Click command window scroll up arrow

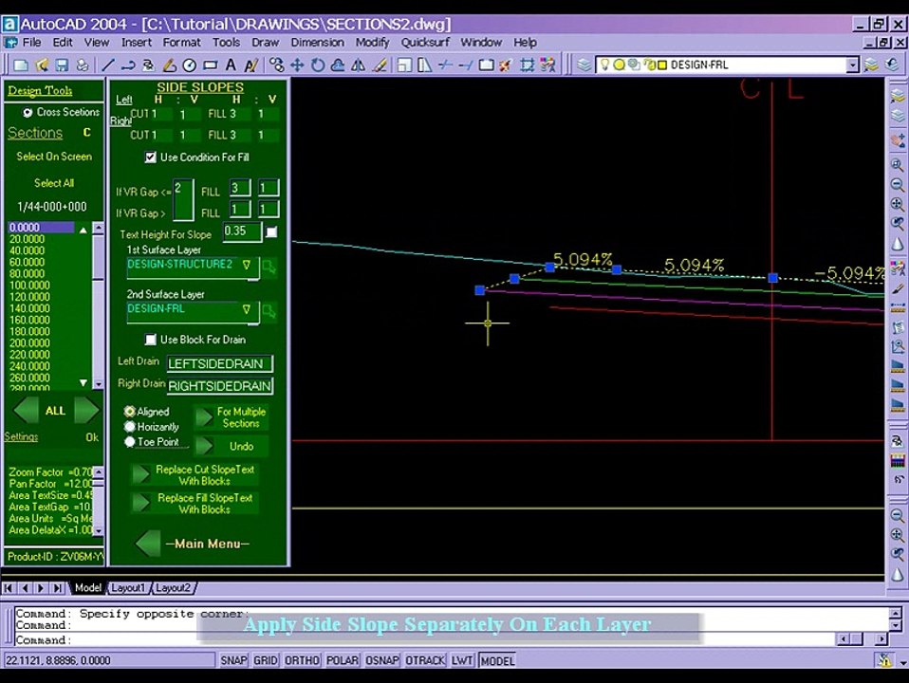coord(895,613)
